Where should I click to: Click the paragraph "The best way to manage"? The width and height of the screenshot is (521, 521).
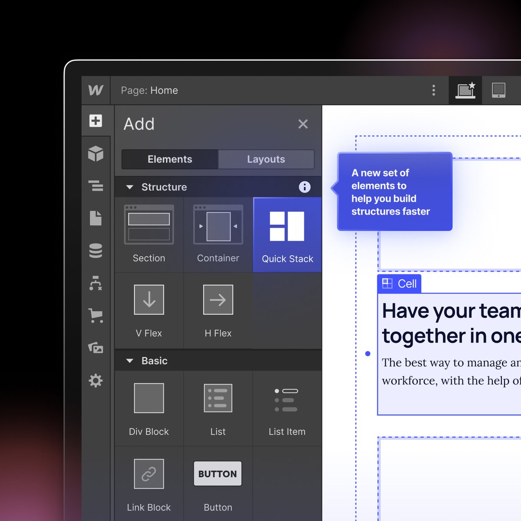[452, 371]
